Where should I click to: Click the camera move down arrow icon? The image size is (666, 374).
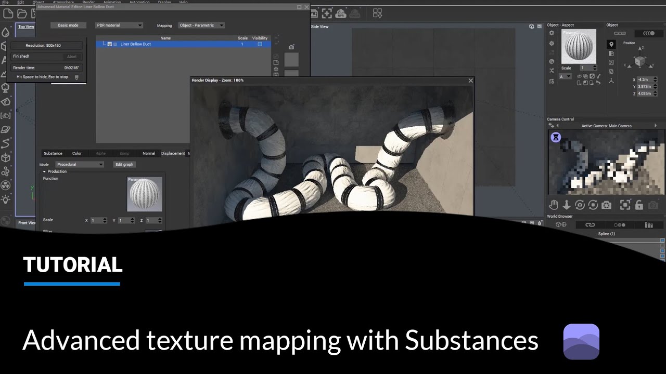tap(567, 205)
